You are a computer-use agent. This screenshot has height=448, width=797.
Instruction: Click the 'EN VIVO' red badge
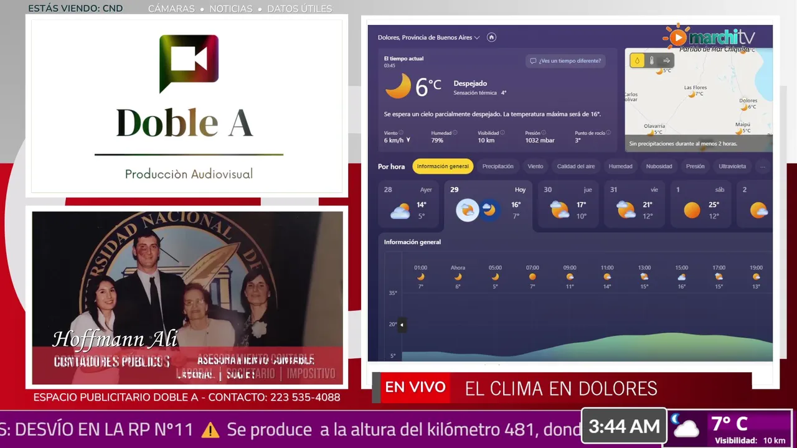click(415, 387)
